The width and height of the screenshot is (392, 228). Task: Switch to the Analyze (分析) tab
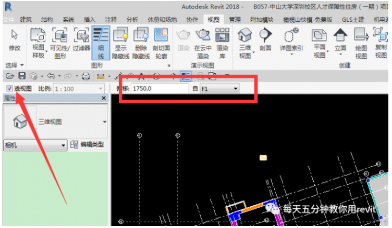132,19
